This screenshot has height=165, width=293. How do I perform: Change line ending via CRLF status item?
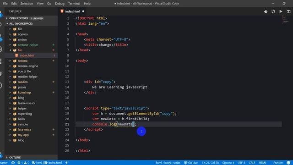coord(252,163)
